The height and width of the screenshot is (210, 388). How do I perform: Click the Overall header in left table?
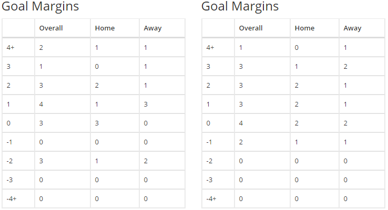(51, 28)
